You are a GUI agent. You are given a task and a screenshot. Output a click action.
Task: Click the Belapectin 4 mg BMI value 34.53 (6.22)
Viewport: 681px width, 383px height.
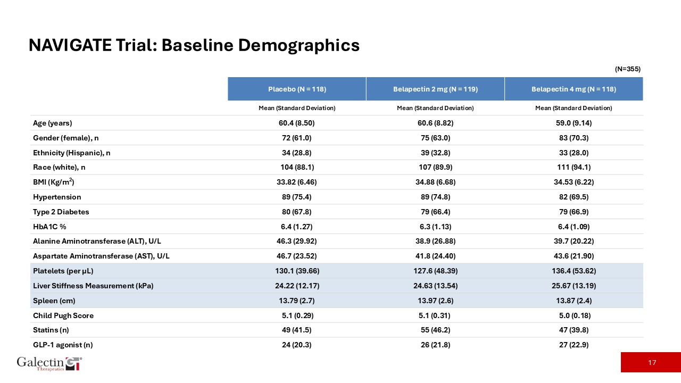(x=574, y=182)
